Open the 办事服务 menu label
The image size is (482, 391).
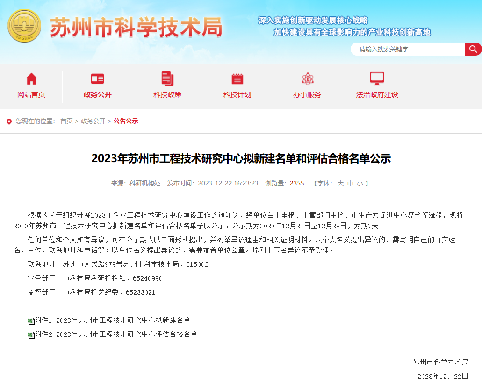(307, 95)
